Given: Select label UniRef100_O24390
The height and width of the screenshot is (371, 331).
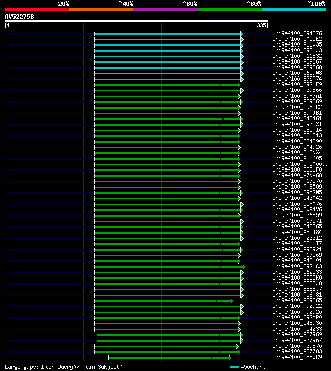Looking at the screenshot, I should click(297, 141).
